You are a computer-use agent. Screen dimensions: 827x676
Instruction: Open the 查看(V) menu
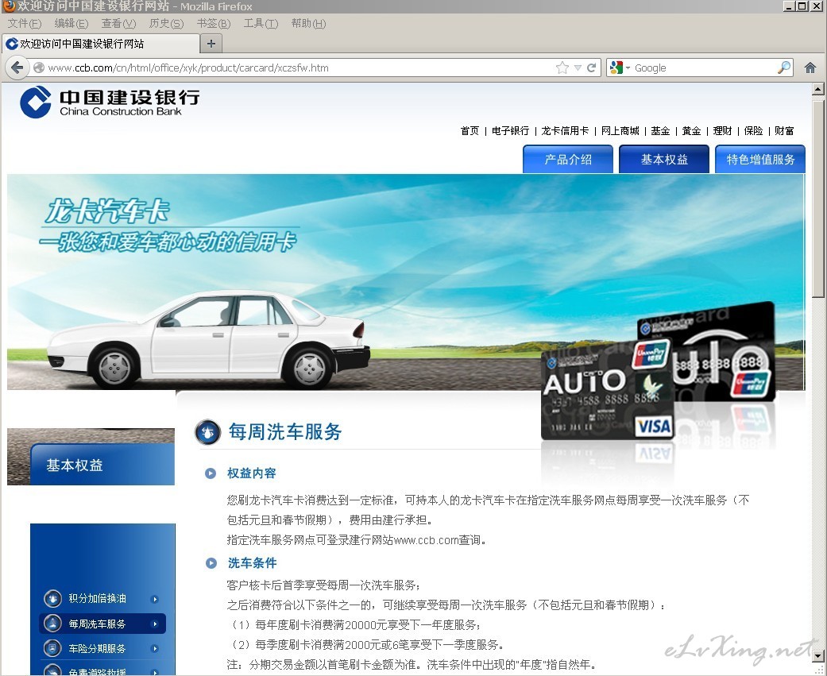click(x=118, y=23)
